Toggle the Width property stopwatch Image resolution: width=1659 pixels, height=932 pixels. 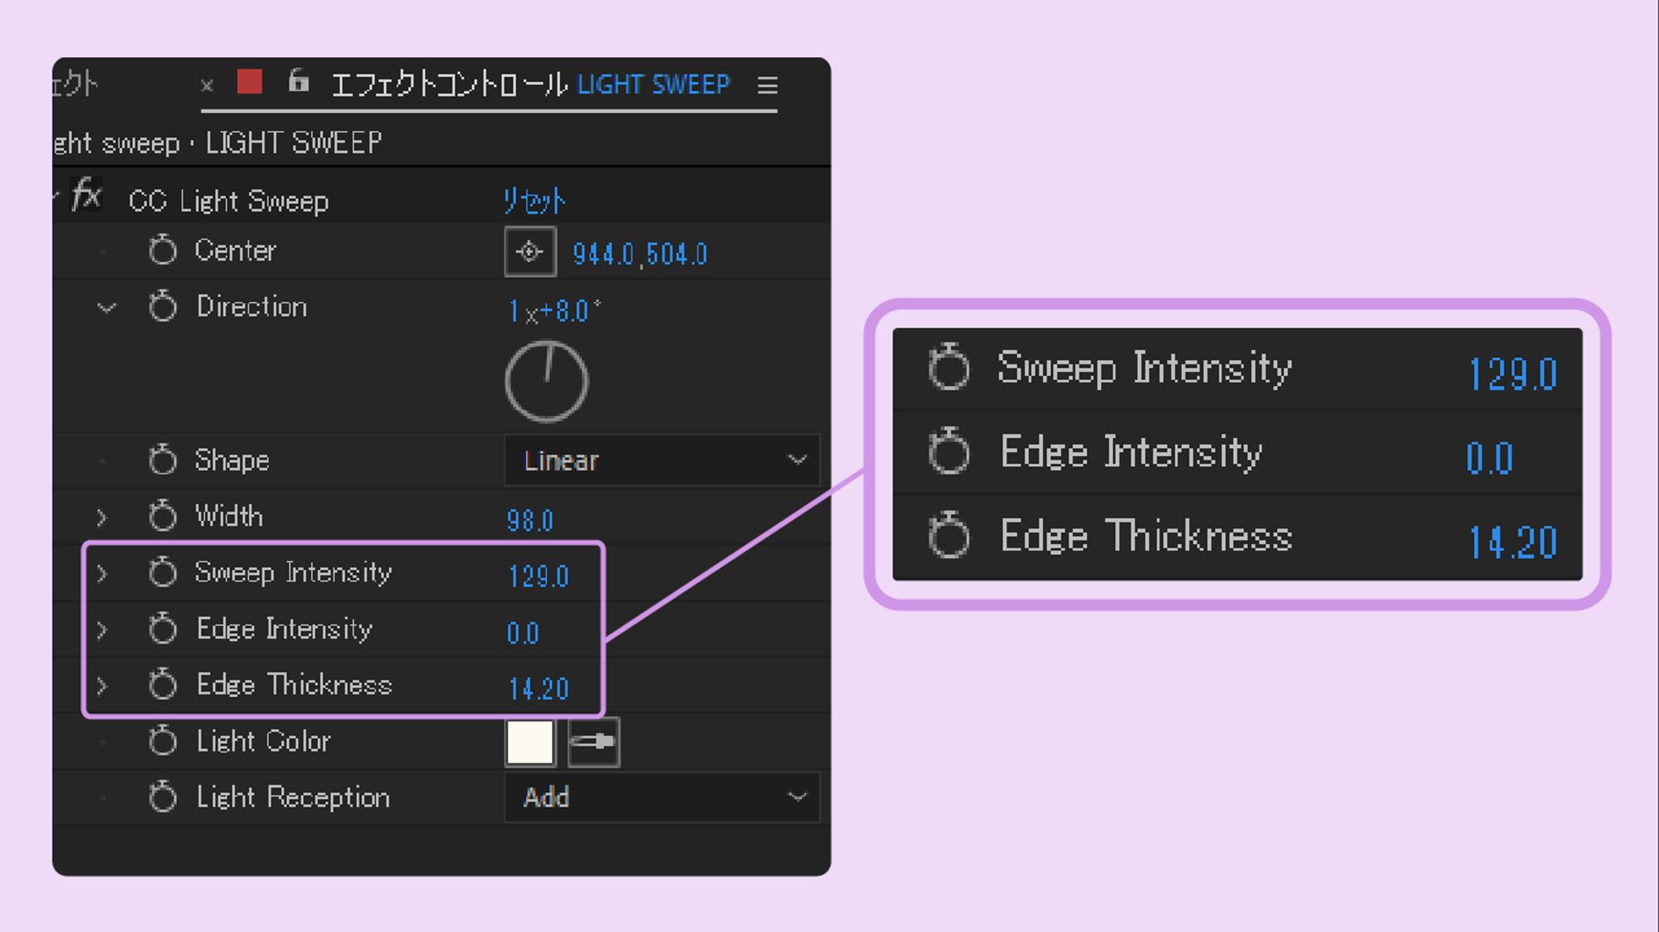click(x=162, y=517)
